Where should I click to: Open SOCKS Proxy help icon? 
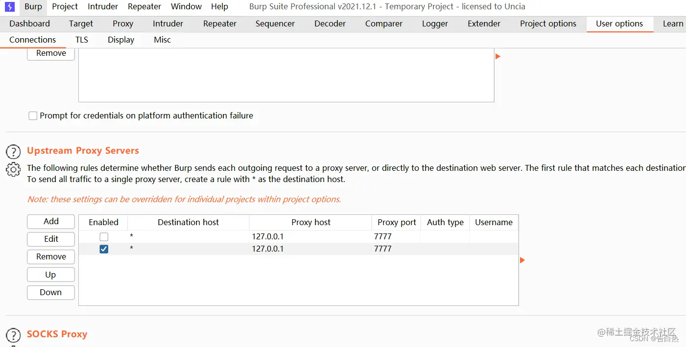(x=13, y=335)
